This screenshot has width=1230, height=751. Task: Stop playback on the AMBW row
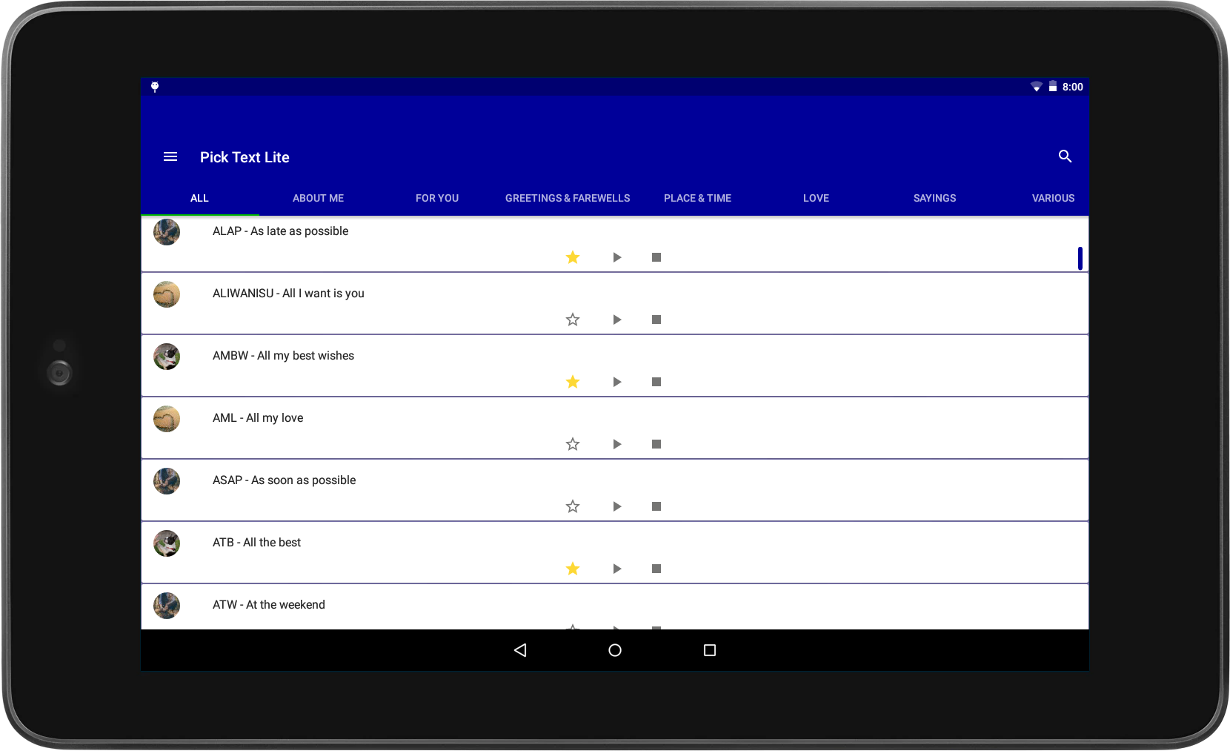pos(656,382)
